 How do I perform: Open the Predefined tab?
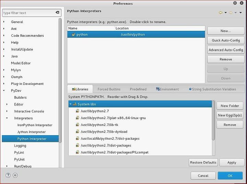(138, 89)
